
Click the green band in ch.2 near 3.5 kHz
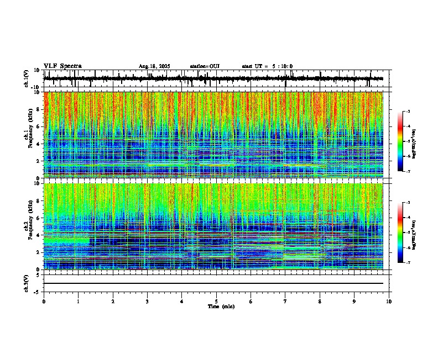[67, 240]
